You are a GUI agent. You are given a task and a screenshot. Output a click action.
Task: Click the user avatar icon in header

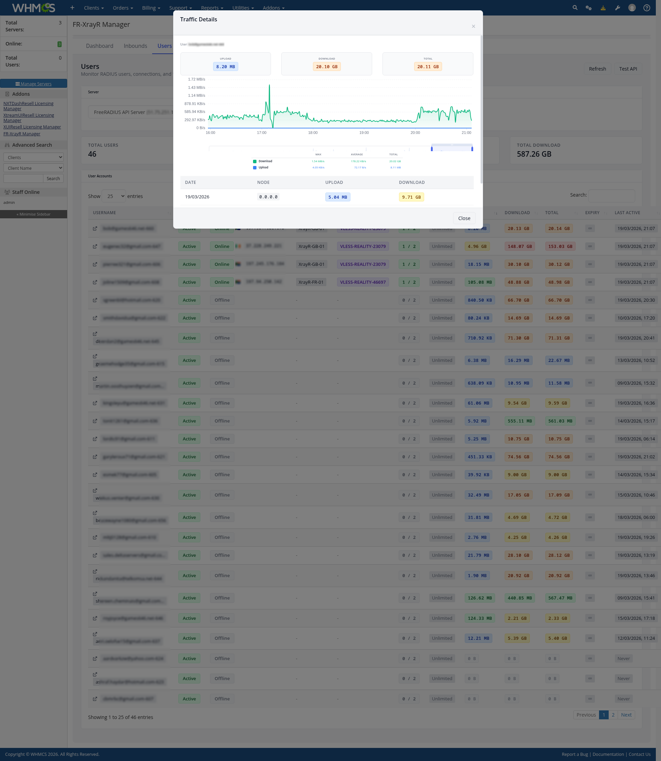coord(632,8)
